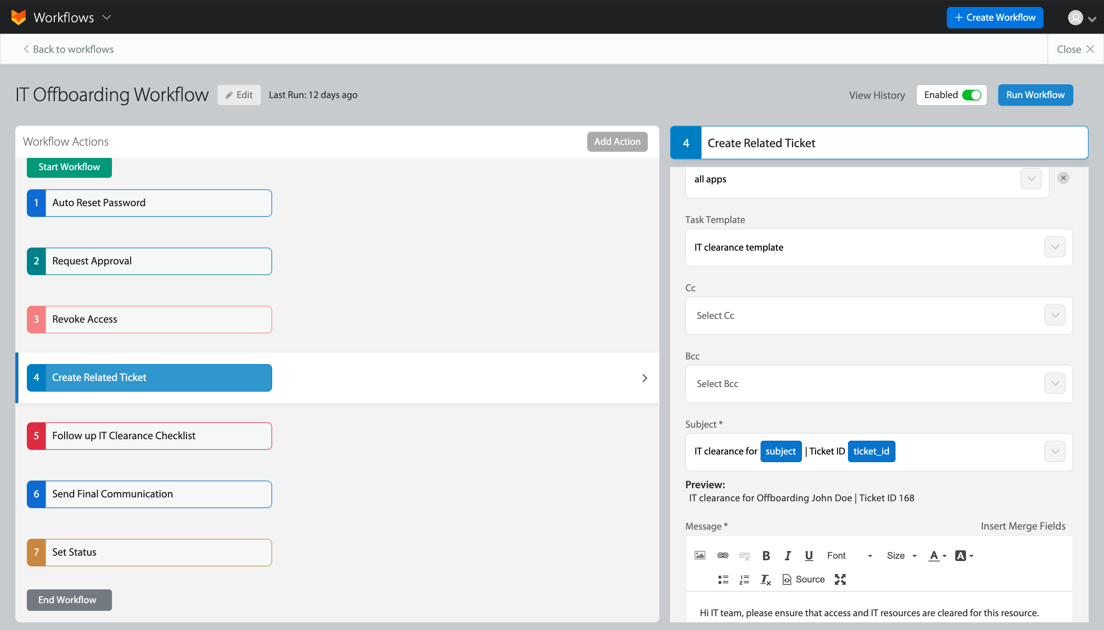Screen dimensions: 1104x630
Task: Click the Underline formatting icon
Action: coord(808,556)
